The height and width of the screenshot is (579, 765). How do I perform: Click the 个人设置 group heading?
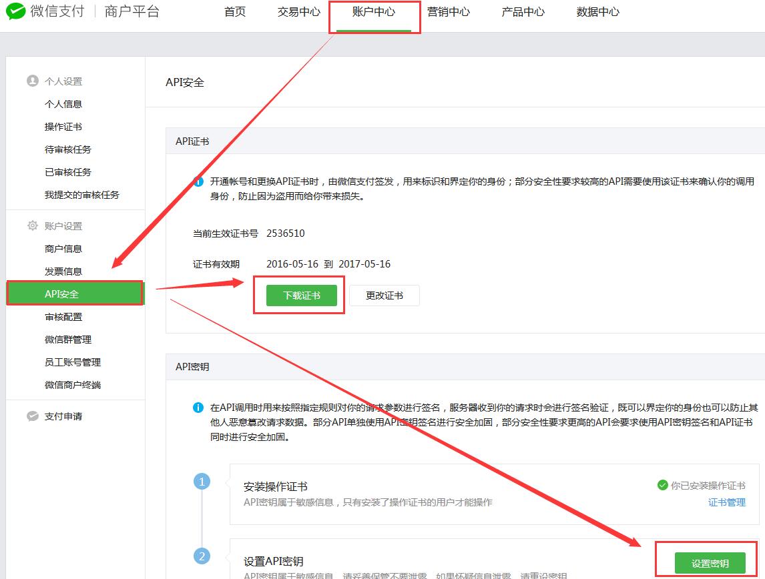[63, 81]
